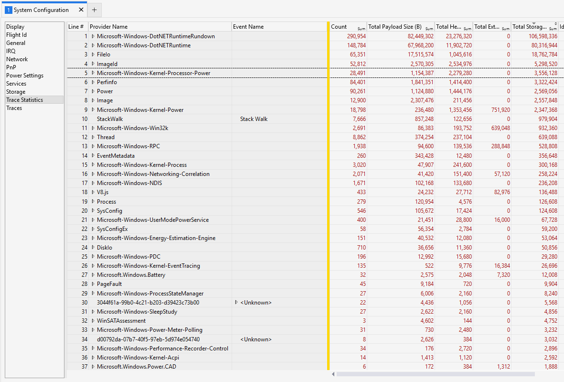Select the StackWalk provider row

pyautogui.click(x=110, y=119)
